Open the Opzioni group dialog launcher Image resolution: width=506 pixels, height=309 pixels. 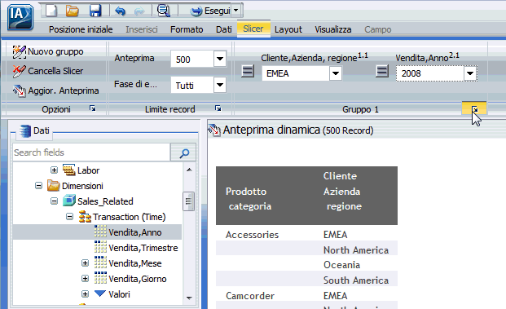coord(93,108)
